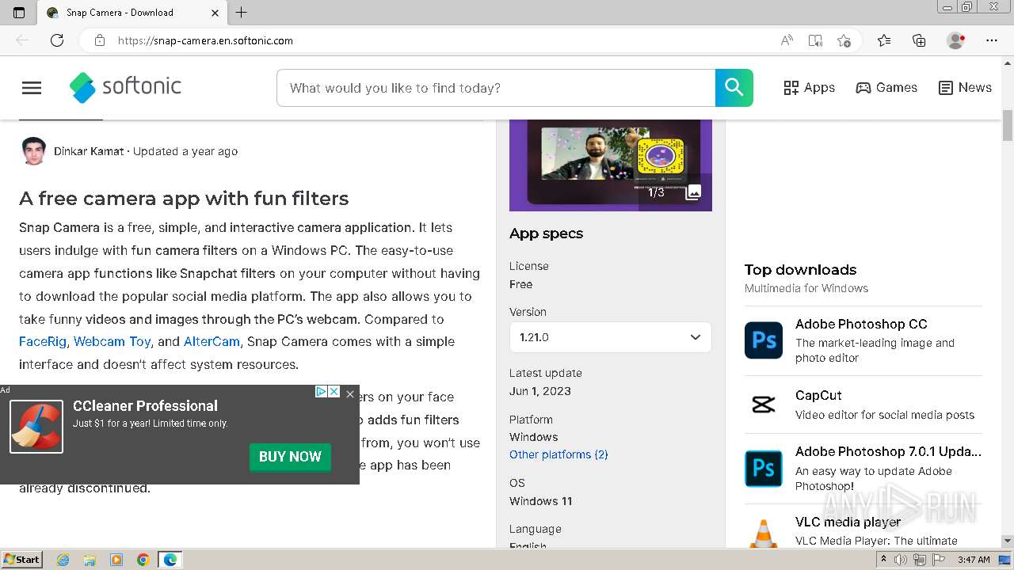
Task: Click the green search magnifier button
Action: 734,88
